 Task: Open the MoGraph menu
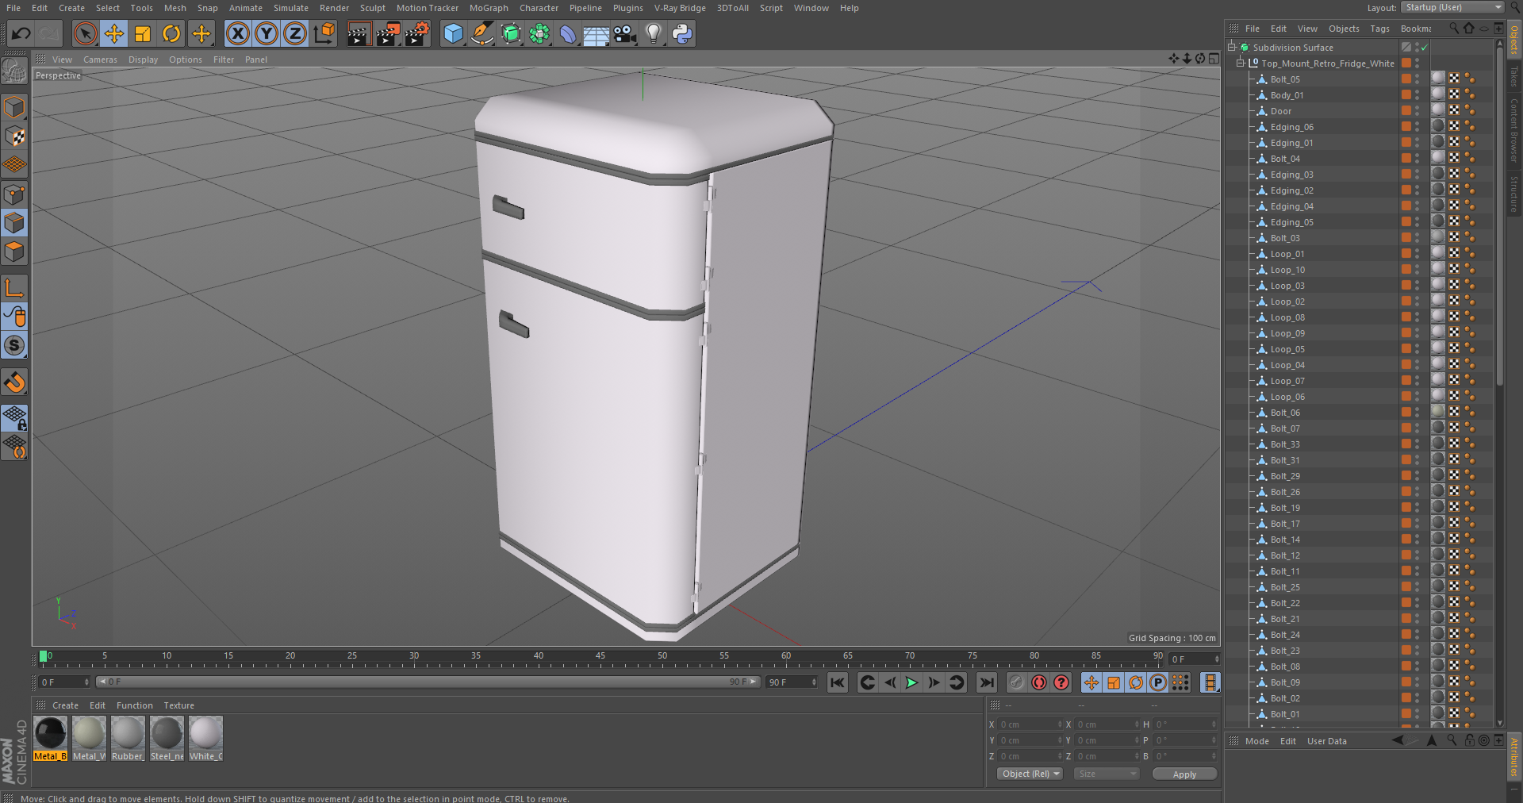point(489,8)
